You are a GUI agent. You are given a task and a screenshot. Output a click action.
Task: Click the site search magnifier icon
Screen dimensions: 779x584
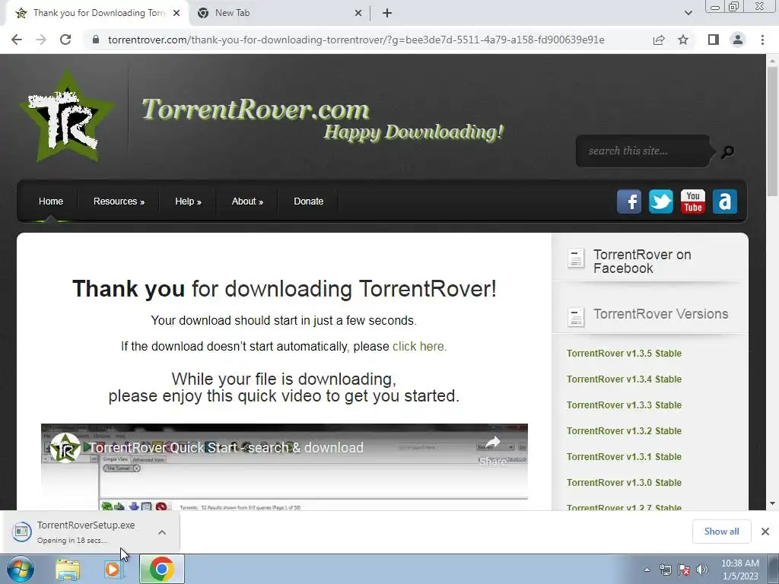pos(727,151)
